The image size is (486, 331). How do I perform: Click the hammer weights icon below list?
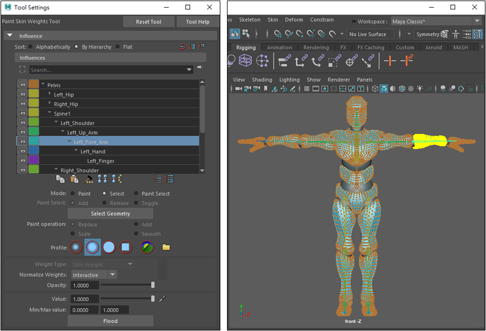(89, 179)
